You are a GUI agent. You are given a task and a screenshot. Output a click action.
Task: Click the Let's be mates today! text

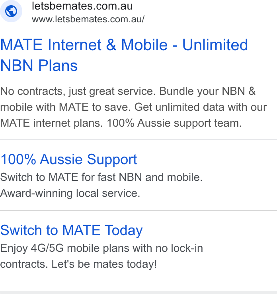104,264
